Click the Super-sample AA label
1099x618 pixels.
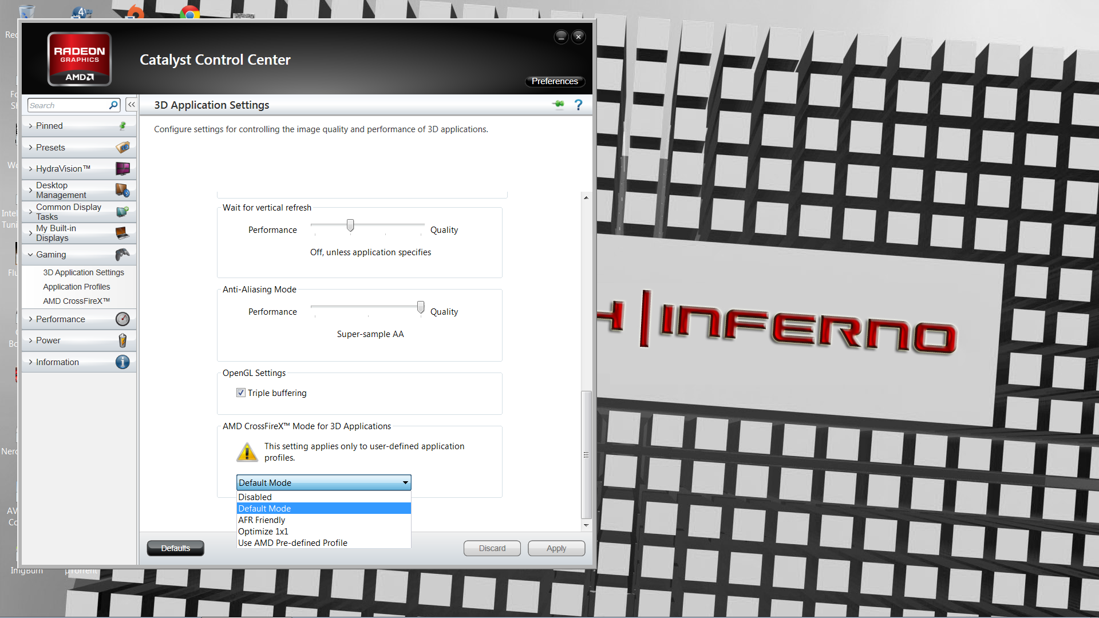[370, 334]
